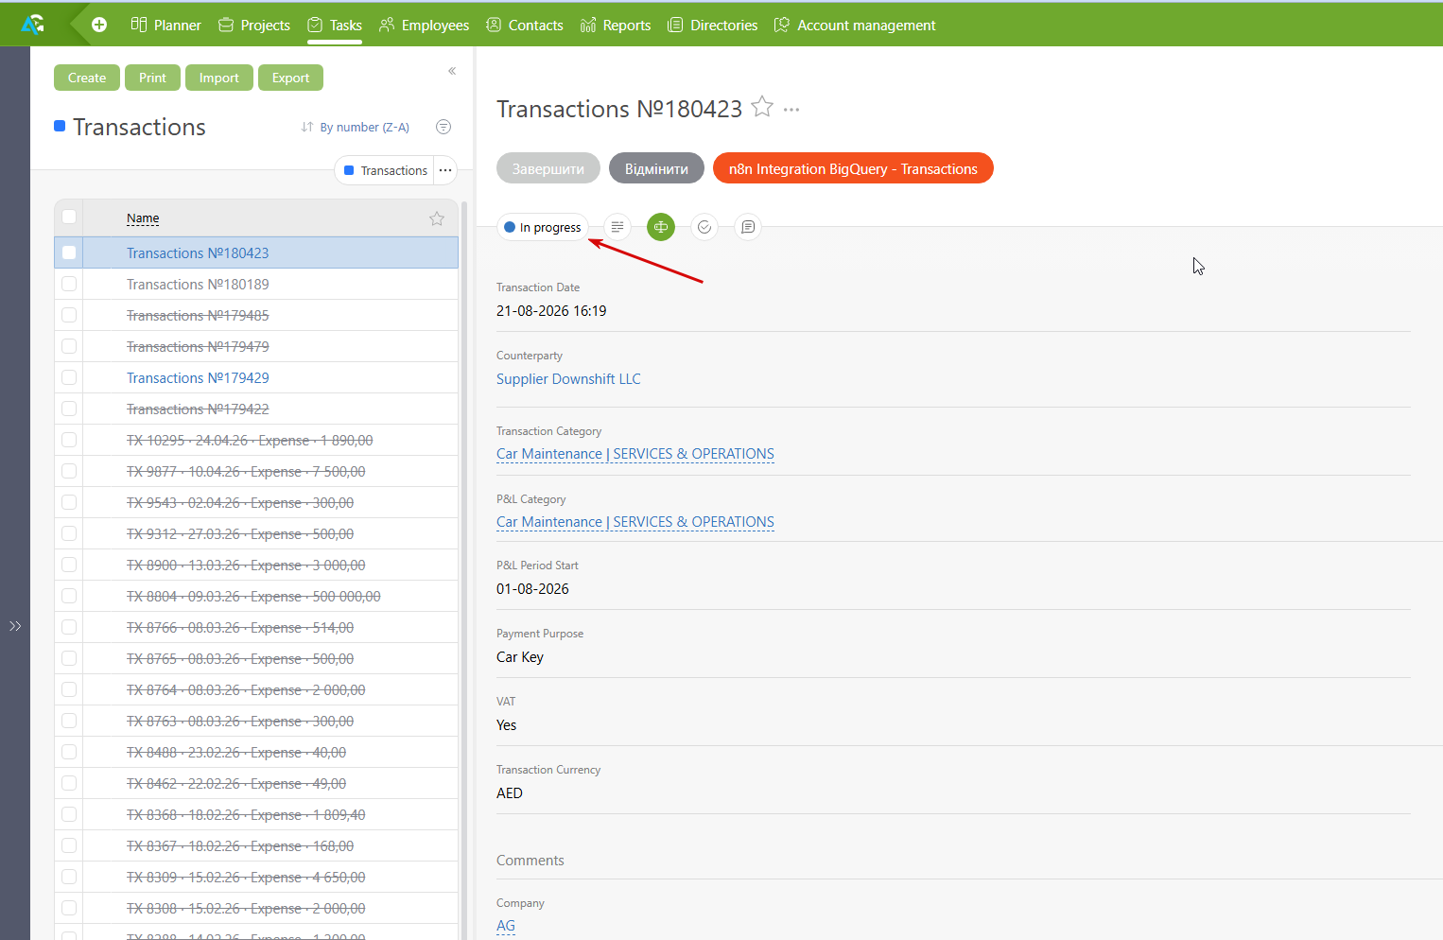Open the Reports menu
This screenshot has height=940, width=1443.
[x=616, y=25]
